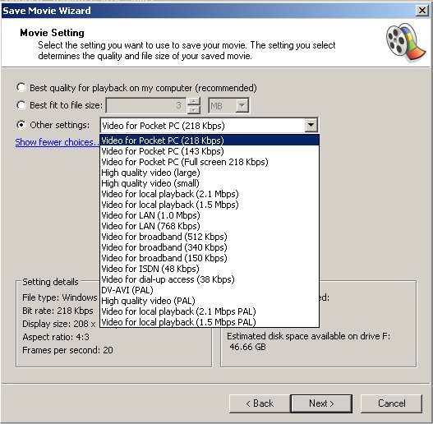
Task: Increase file size with the up stepper
Action: click(x=194, y=101)
